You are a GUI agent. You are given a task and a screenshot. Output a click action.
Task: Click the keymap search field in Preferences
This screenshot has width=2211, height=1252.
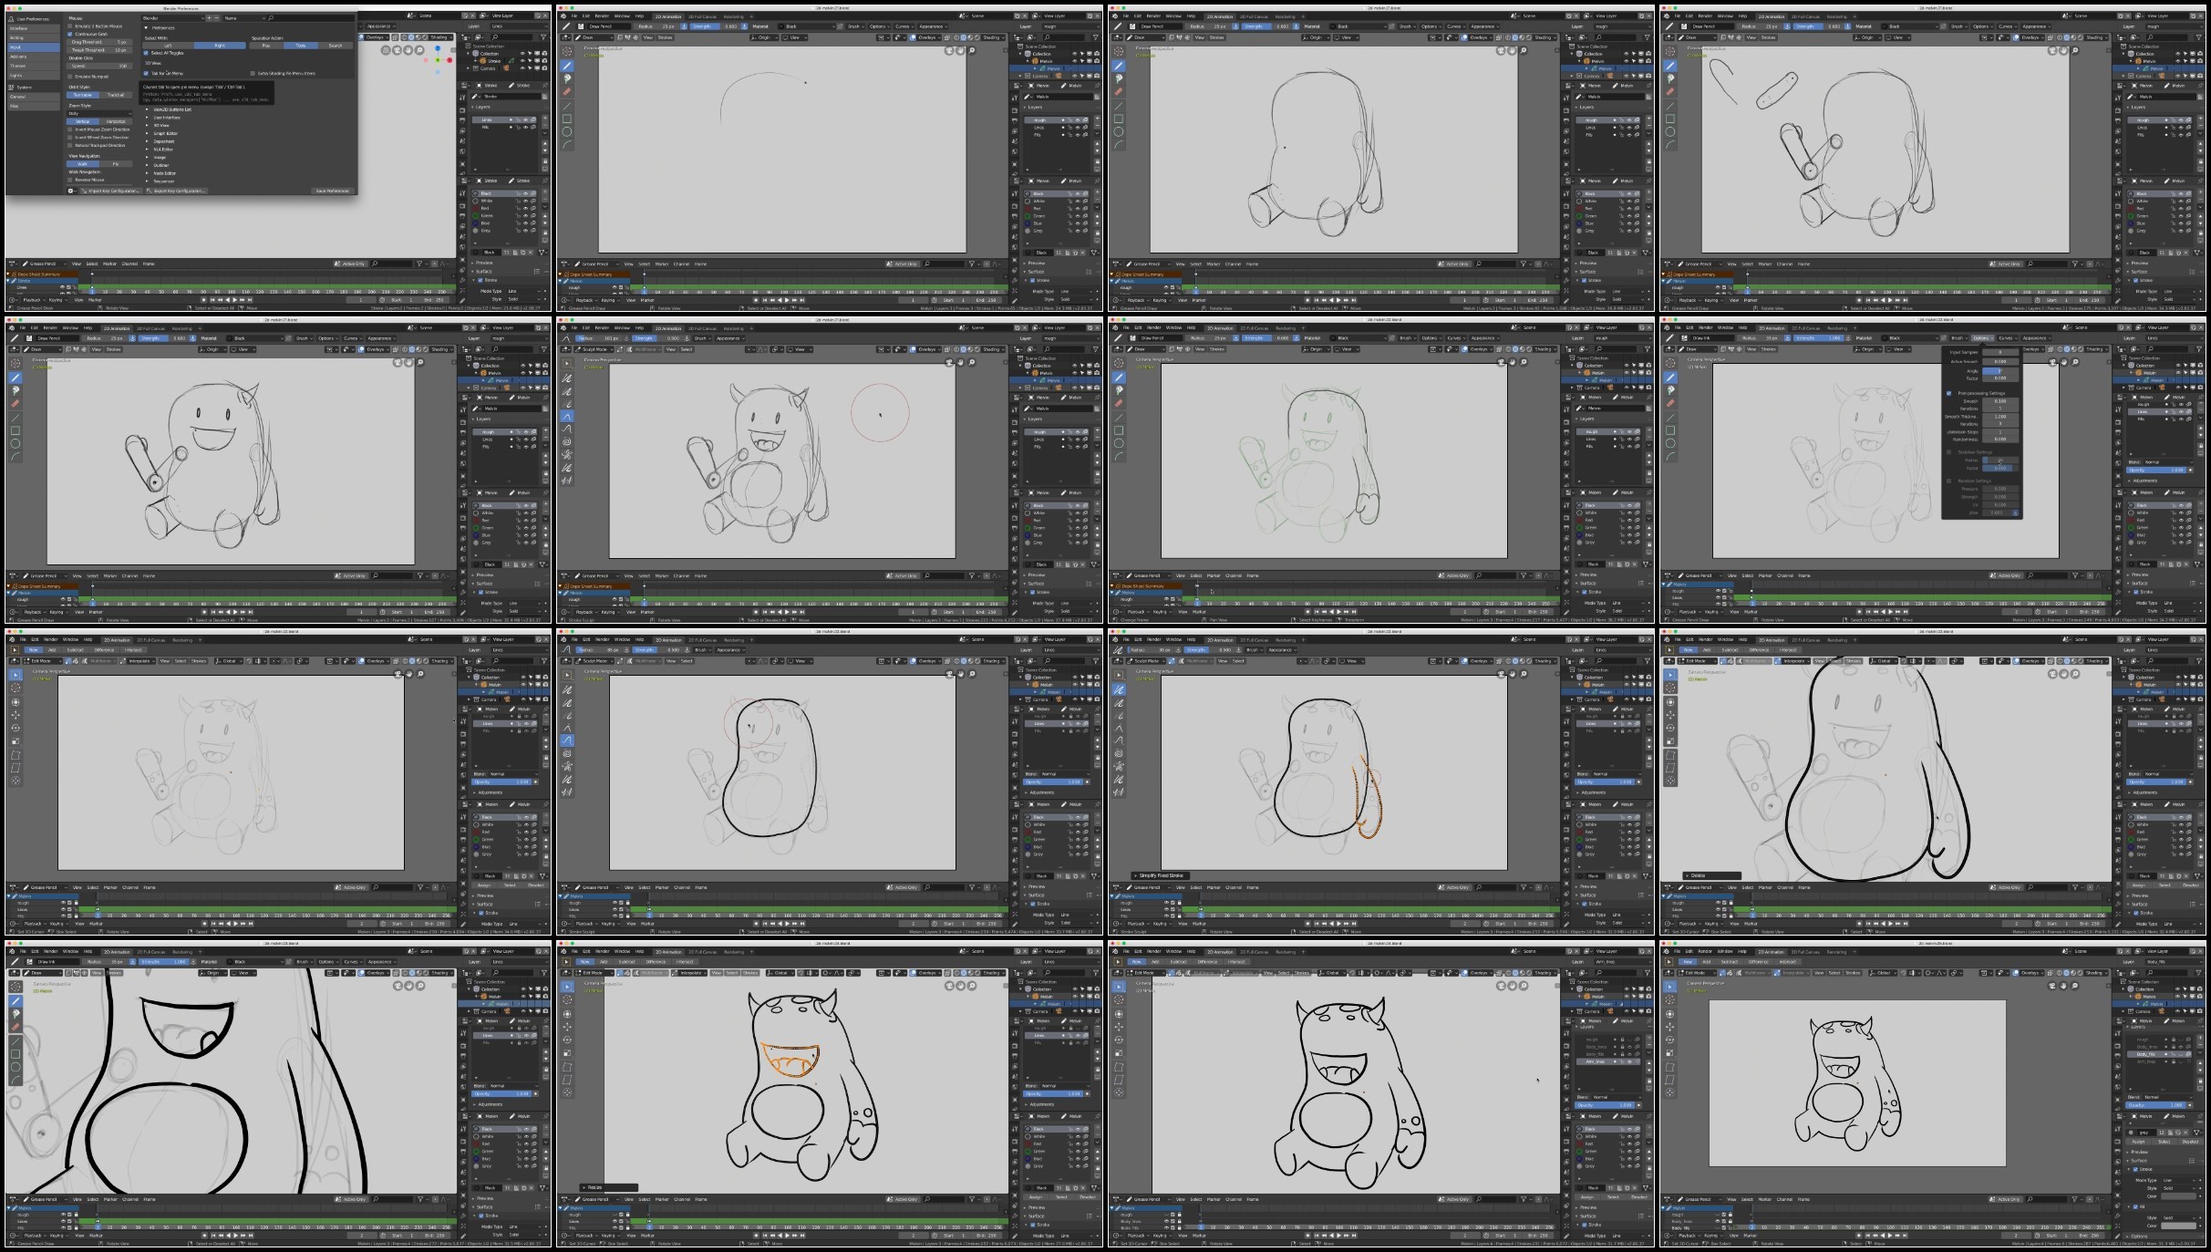[310, 18]
